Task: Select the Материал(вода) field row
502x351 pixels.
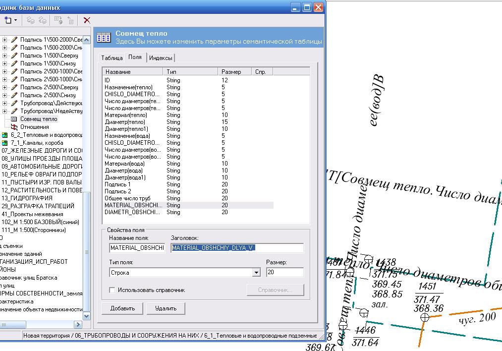Action: coord(189,164)
